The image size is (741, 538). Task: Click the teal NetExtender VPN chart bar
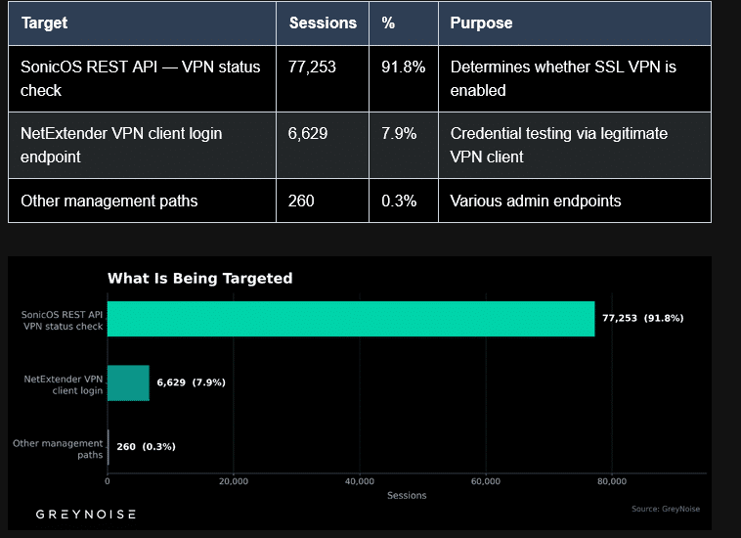pyautogui.click(x=128, y=382)
